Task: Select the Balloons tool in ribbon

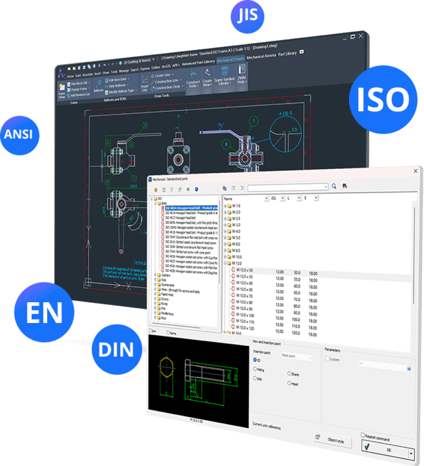Action: [x=99, y=86]
